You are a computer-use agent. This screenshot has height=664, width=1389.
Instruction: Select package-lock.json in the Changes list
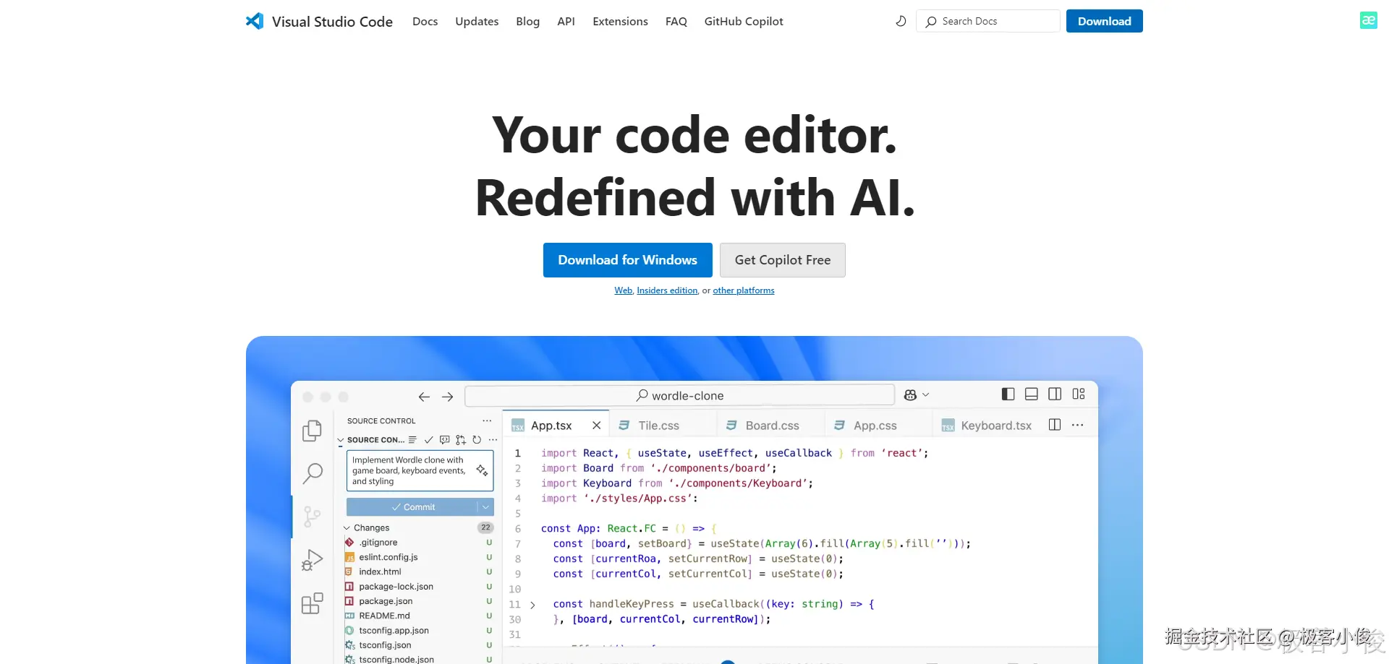418,587
